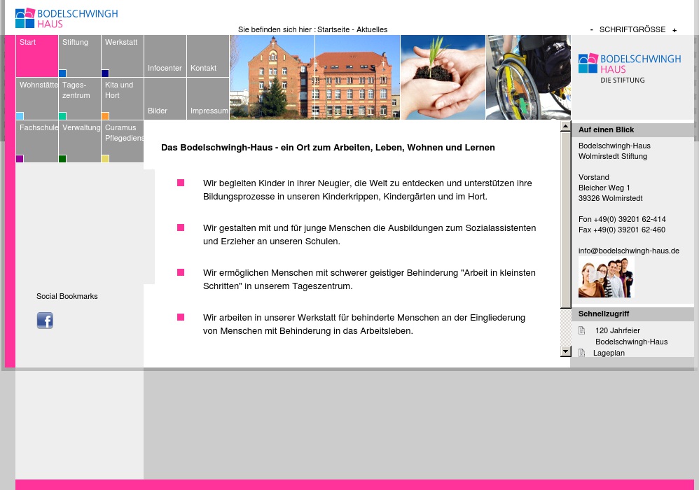
Task: Click the group photo thumbnail in sidebar
Action: pos(606,277)
